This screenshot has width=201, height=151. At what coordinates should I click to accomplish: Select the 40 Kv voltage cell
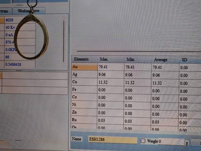(11, 27)
